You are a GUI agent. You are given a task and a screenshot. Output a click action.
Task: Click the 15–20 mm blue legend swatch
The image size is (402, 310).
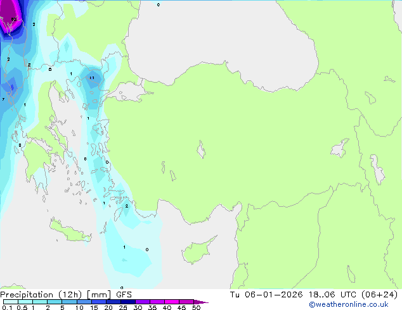(99, 302)
